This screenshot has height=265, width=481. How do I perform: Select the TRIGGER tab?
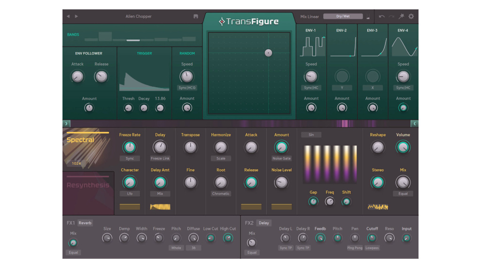click(145, 53)
